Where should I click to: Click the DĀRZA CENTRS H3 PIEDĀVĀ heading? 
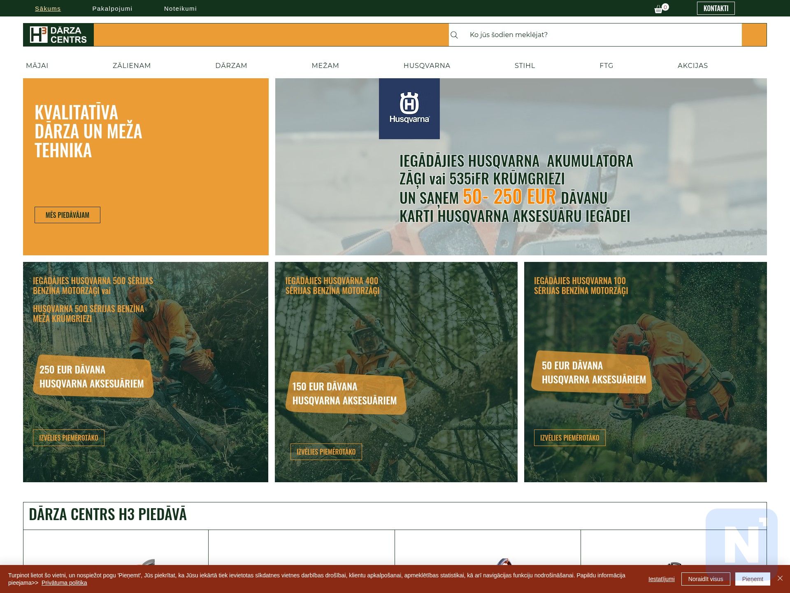point(108,514)
